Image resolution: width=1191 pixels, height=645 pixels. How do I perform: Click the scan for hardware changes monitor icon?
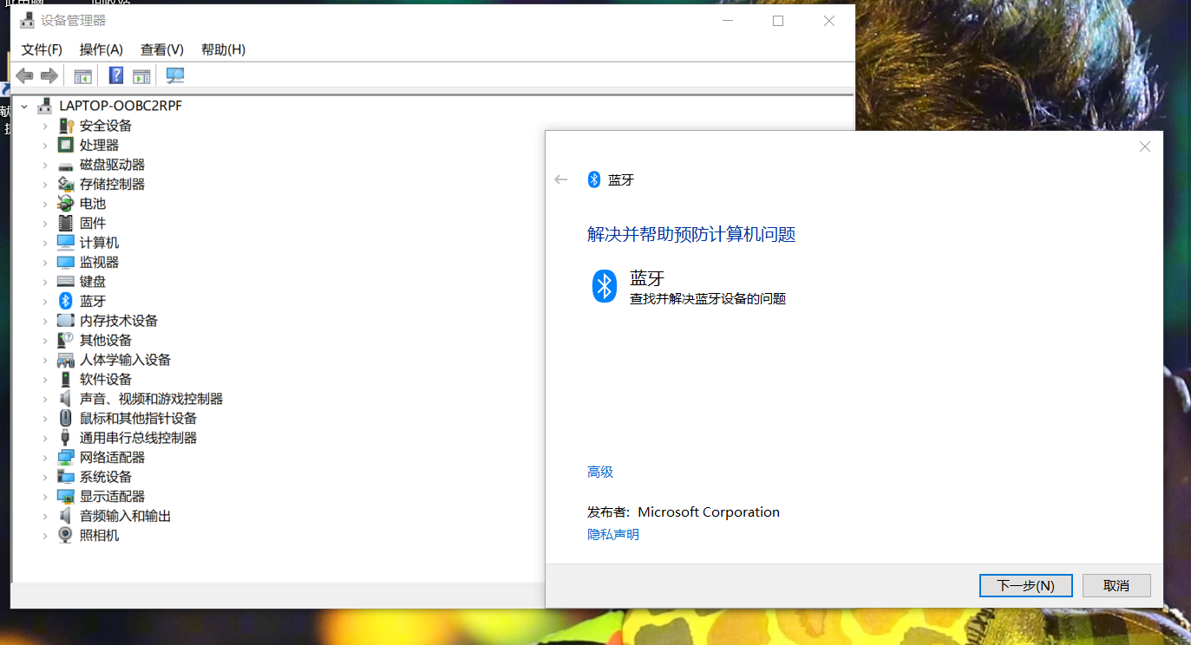pyautogui.click(x=175, y=76)
